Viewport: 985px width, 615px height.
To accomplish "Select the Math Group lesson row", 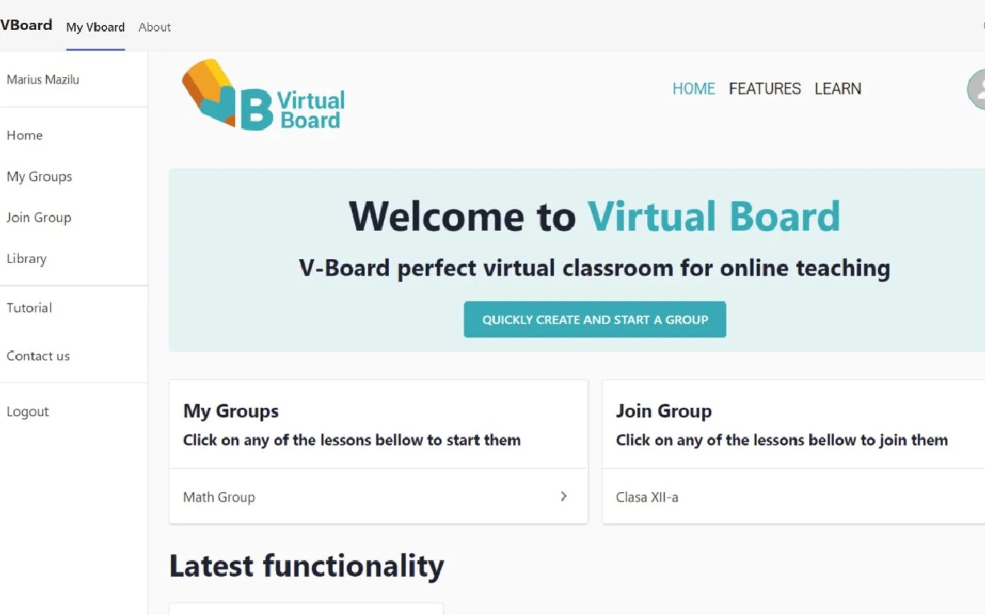I will (x=379, y=496).
